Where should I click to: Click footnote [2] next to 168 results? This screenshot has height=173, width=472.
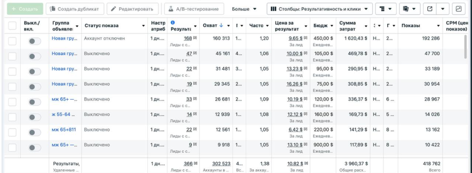195,38
